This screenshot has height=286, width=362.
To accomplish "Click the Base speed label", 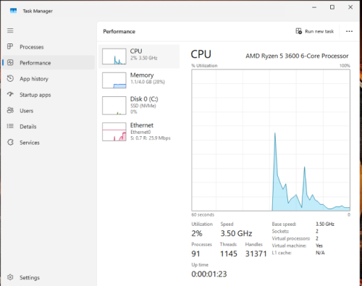I will pos(284,224).
